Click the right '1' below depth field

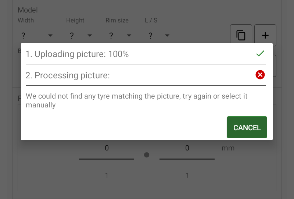click(187, 176)
